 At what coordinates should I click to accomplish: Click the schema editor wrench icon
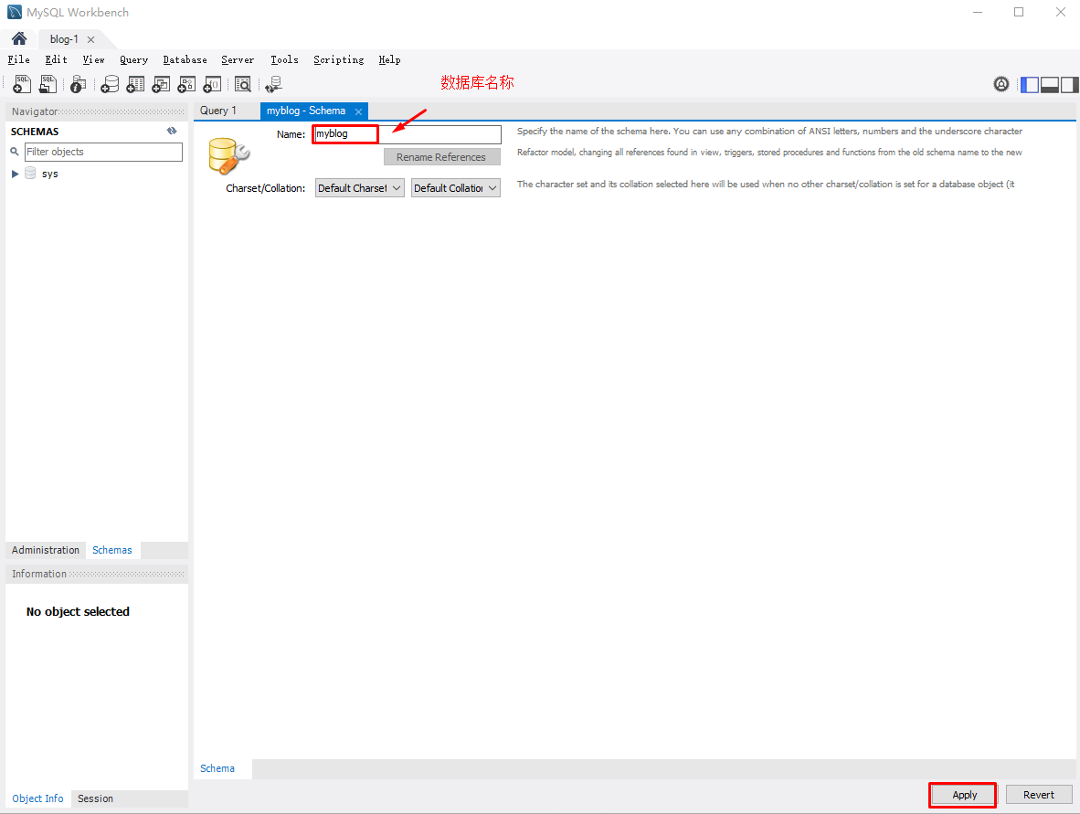[x=228, y=155]
